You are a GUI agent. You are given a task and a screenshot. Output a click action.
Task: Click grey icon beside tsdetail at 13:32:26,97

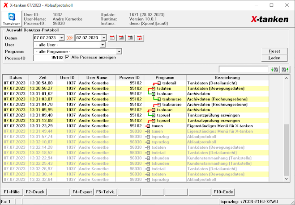coord(148,169)
